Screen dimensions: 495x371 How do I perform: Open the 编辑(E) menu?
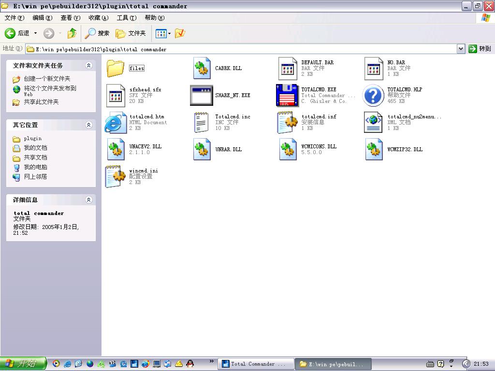click(43, 18)
